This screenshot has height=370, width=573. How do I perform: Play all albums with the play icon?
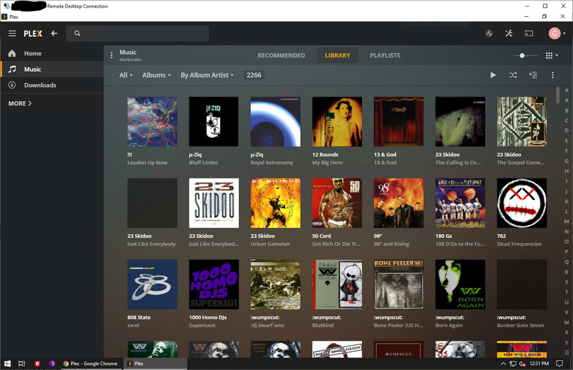(493, 75)
